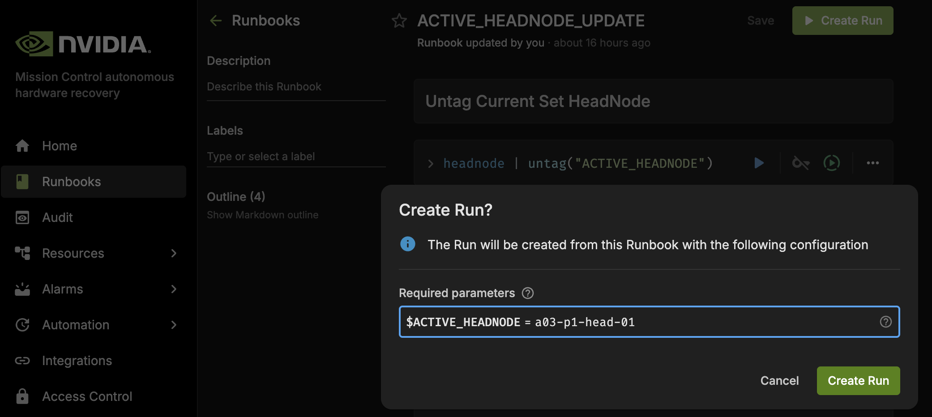Click the Runbooks book icon

point(22,182)
